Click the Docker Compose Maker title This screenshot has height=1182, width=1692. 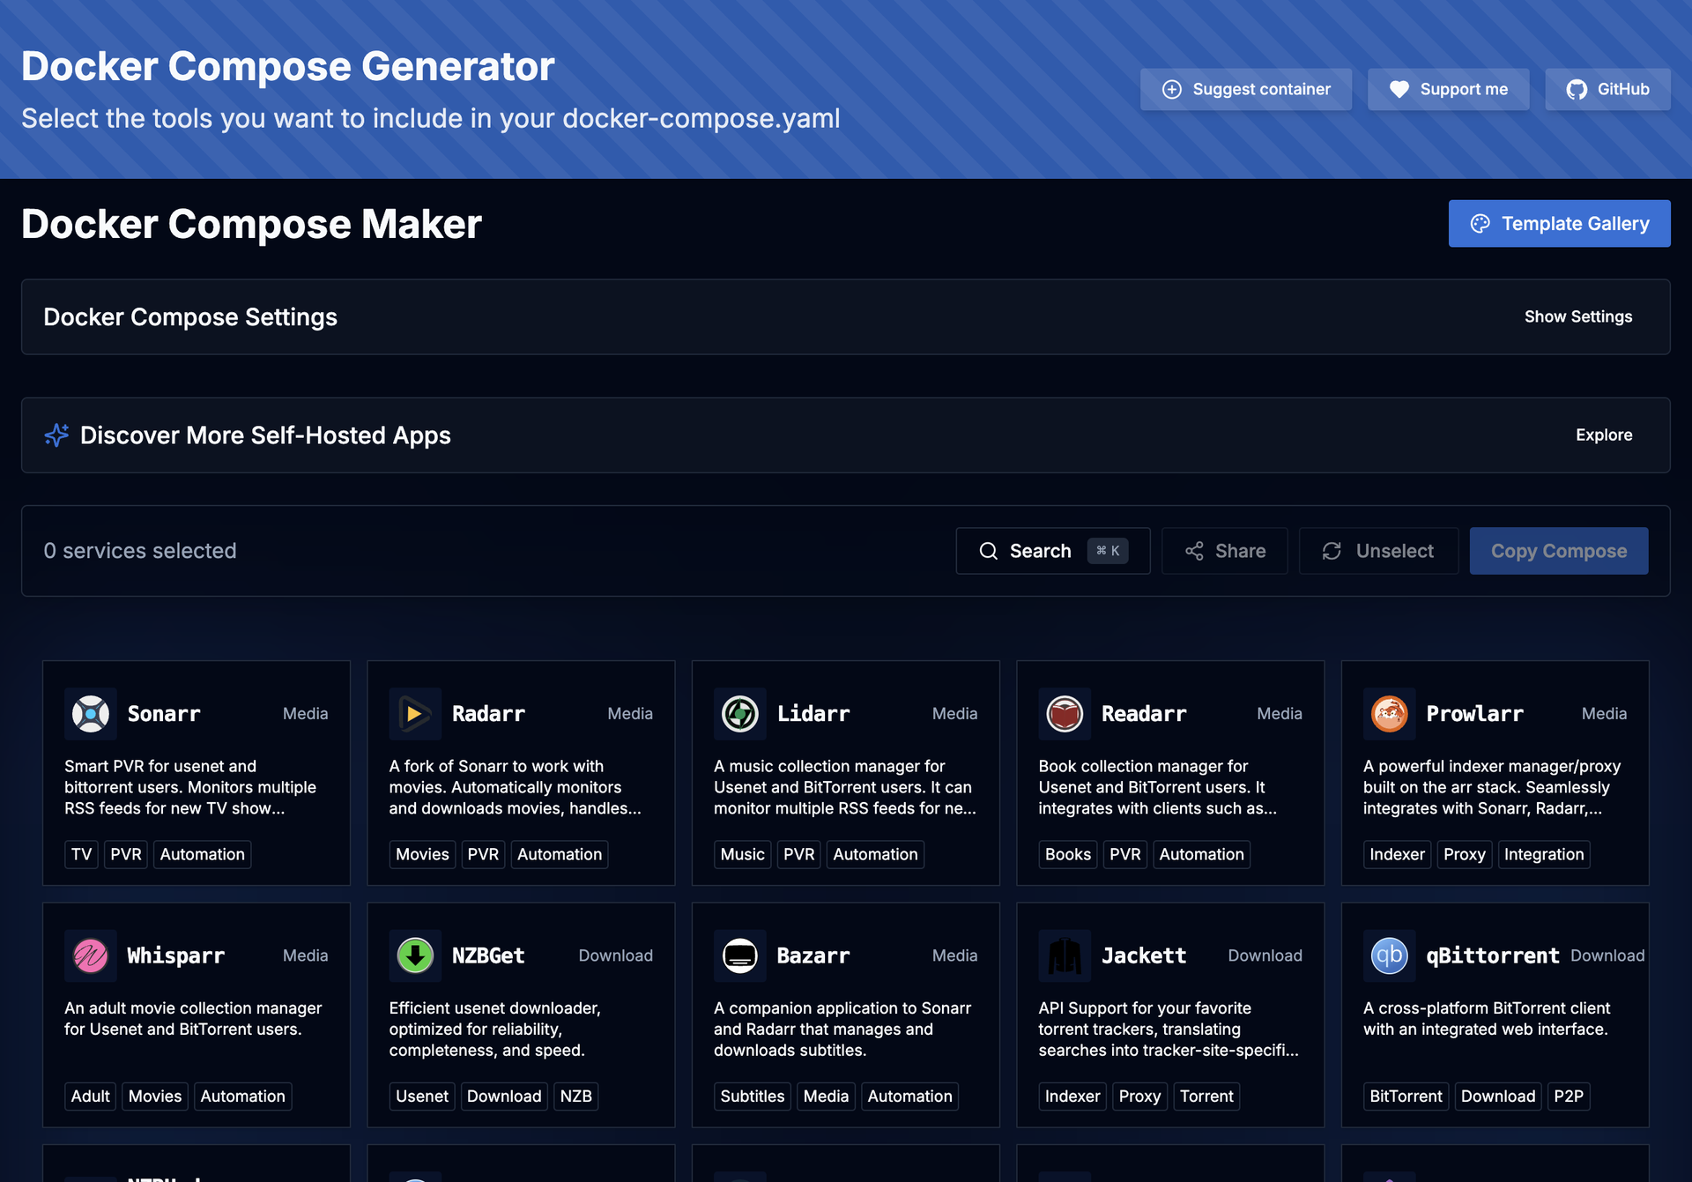click(x=251, y=224)
